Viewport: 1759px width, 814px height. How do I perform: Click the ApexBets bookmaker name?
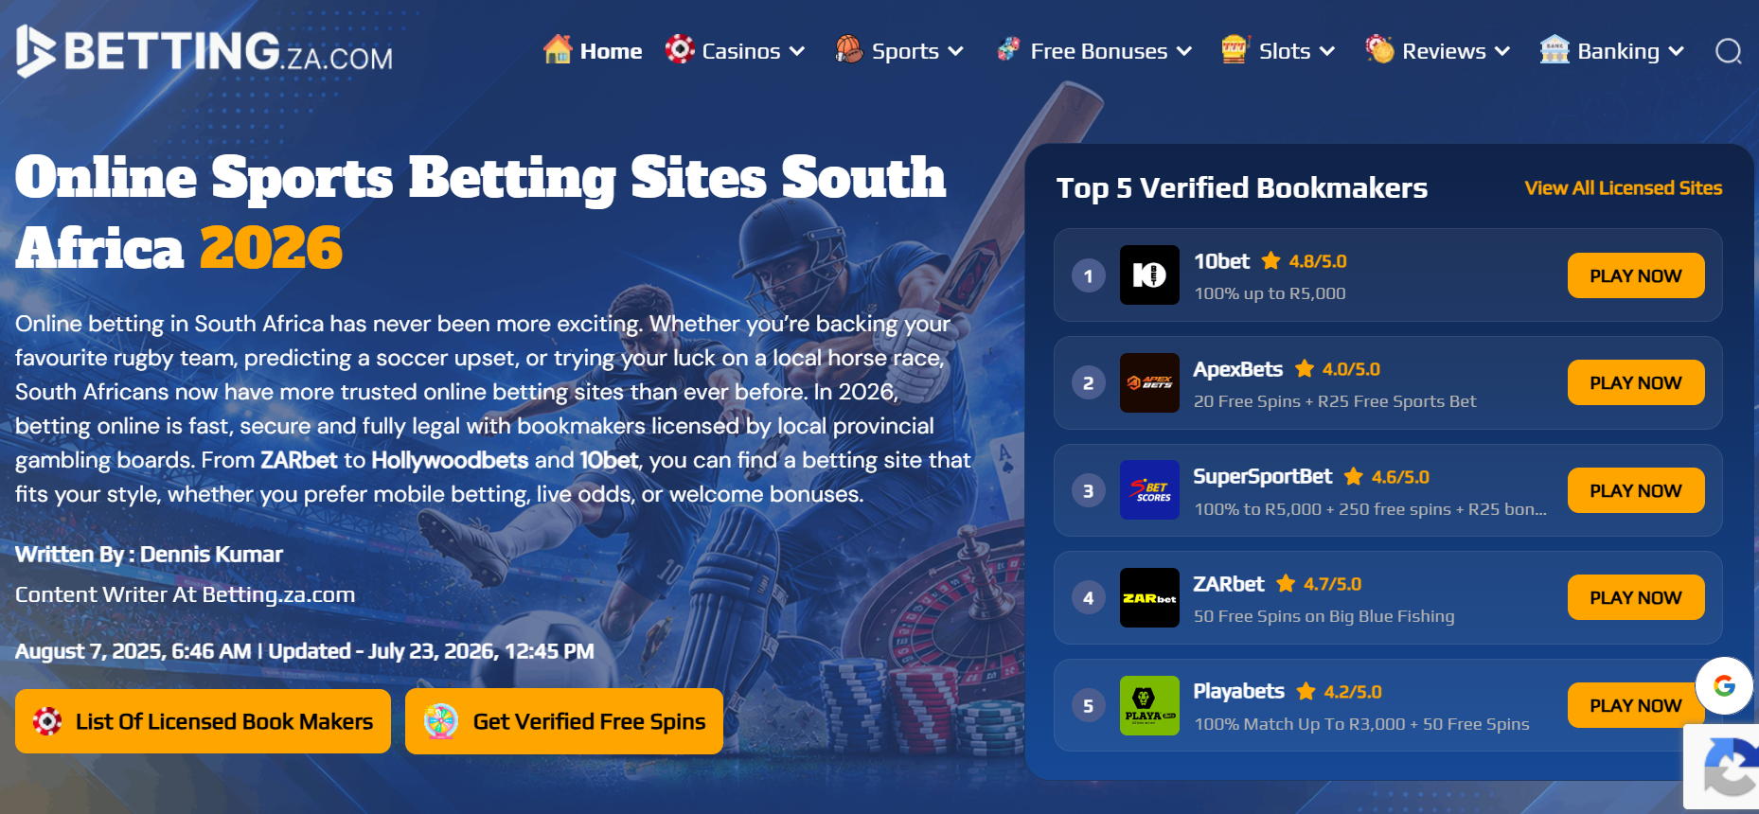tap(1237, 368)
